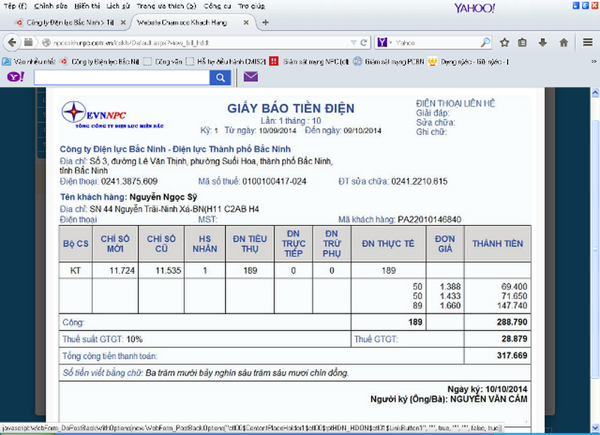Bookmark this page using the star icon

pyautogui.click(x=504, y=43)
